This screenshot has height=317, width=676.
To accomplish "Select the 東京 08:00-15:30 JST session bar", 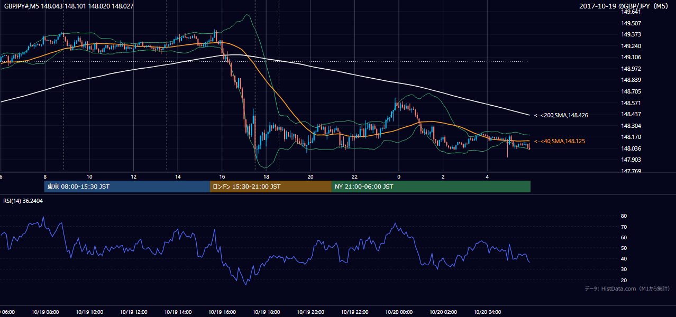I will point(127,187).
